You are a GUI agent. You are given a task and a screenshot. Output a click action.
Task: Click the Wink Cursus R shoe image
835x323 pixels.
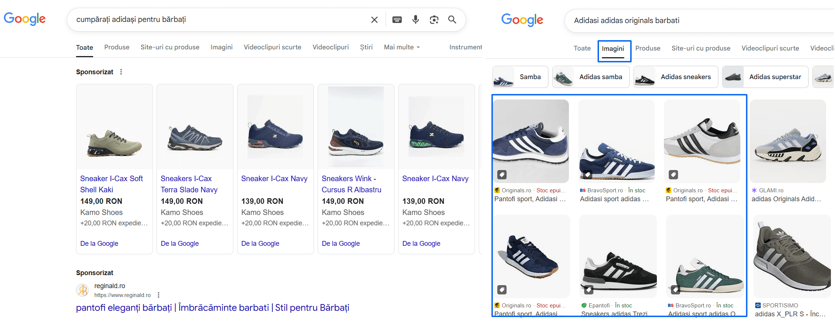[356, 127]
